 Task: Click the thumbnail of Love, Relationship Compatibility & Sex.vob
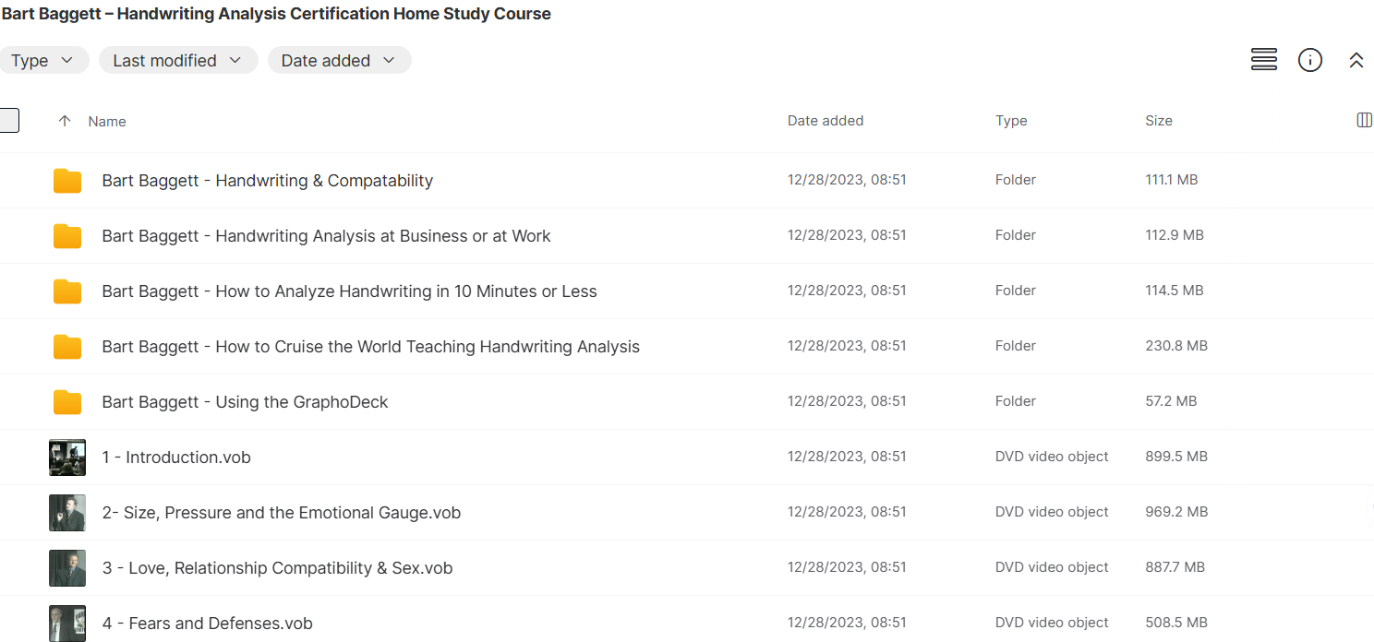[66, 567]
